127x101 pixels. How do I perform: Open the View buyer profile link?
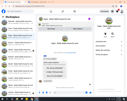[71, 53]
